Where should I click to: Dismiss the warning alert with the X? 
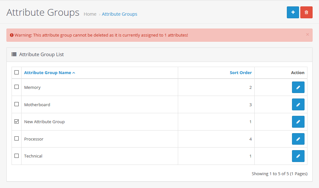(307, 35)
